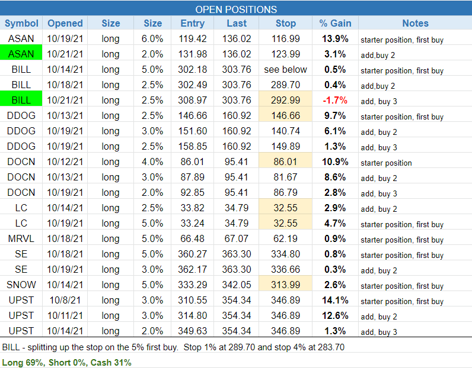Click stop value 86.79
Viewport: 472px width, 368px height.
285,192
